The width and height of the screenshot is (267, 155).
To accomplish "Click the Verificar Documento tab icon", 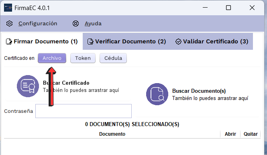I will 90,41.
